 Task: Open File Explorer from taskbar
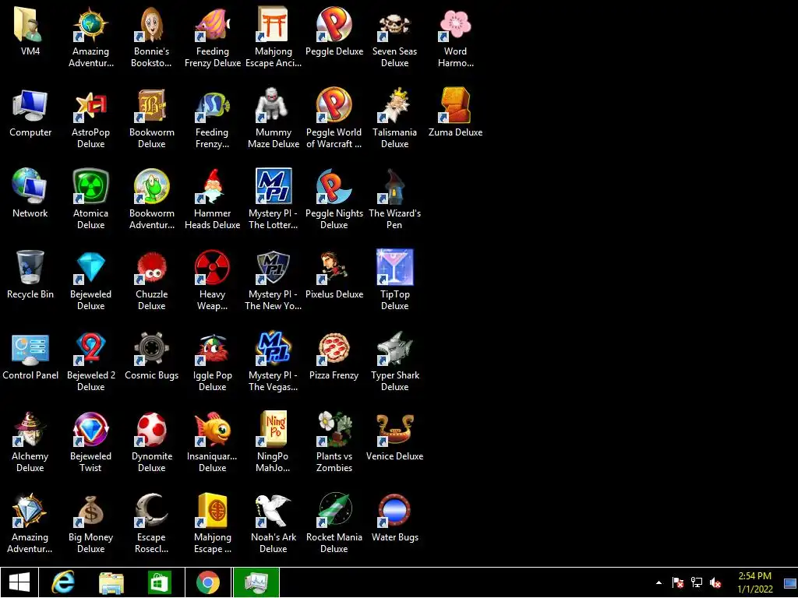(x=111, y=582)
